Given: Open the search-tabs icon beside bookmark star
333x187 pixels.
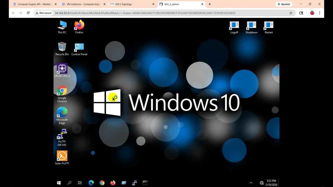Looking at the screenshot, I should click(x=301, y=13).
